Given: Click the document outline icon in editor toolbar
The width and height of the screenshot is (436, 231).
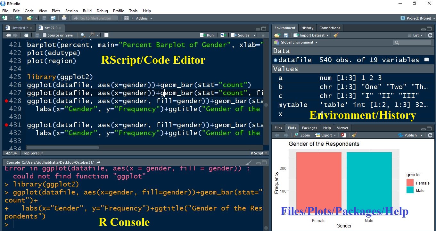Looking at the screenshot, I should tap(263, 35).
